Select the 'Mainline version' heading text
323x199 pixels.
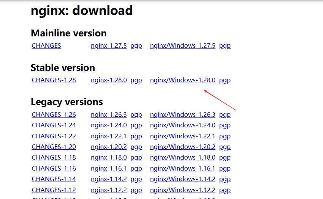(69, 33)
